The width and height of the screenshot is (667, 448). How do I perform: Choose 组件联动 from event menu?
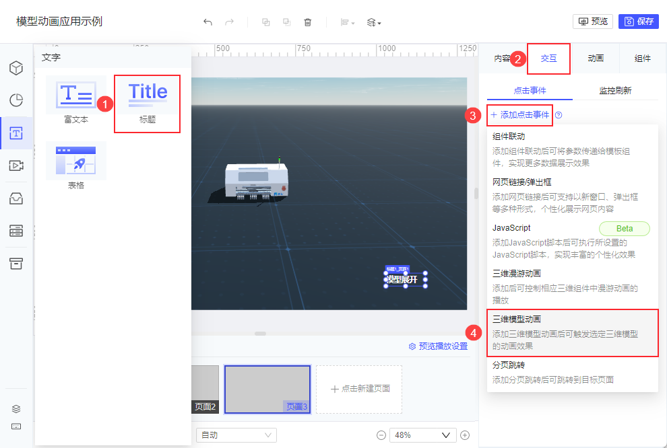[573, 149]
